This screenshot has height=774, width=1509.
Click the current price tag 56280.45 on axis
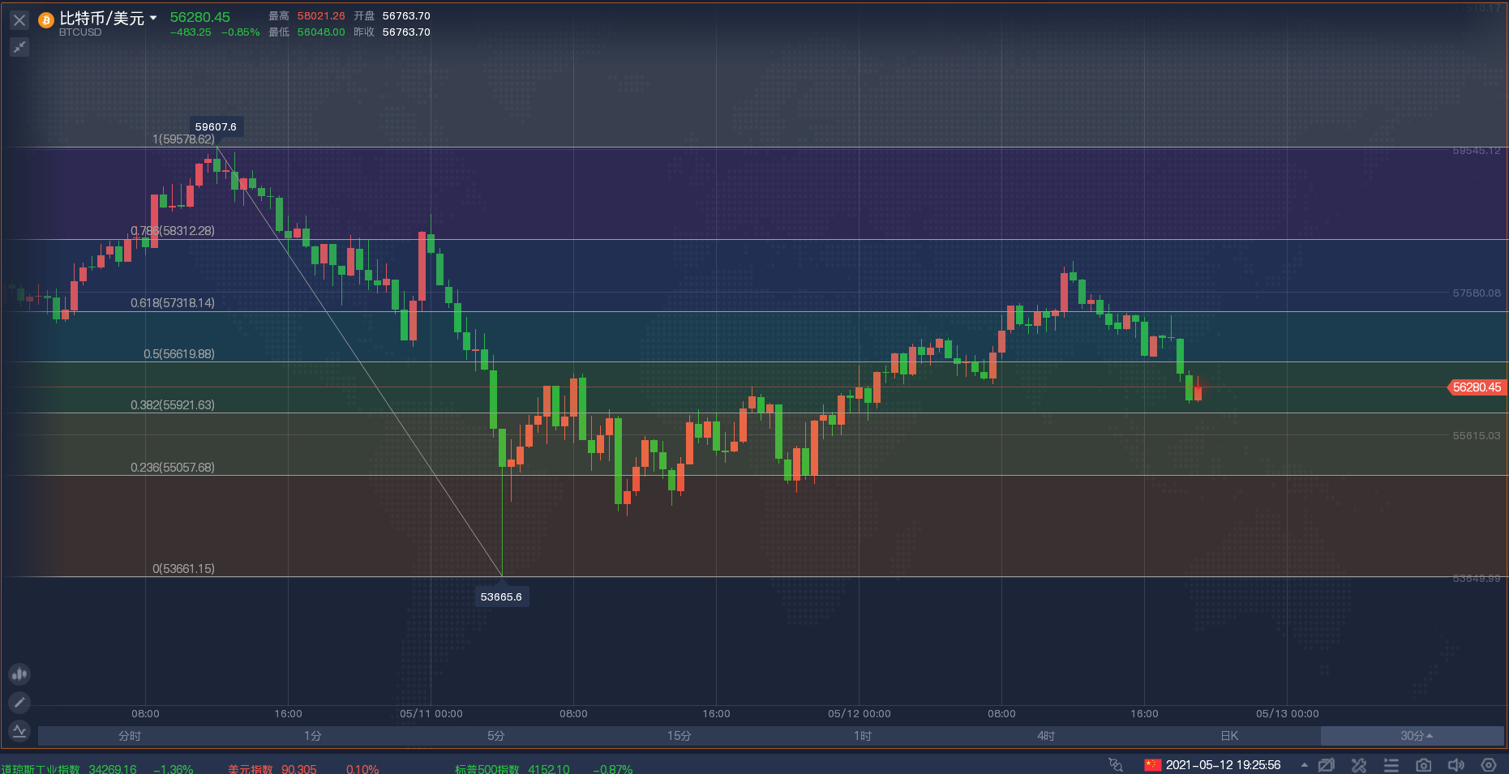[x=1477, y=387]
